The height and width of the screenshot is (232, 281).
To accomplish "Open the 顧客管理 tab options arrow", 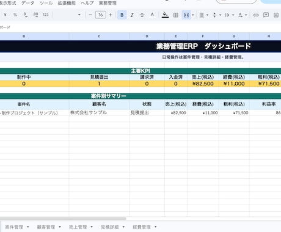I will tap(60, 227).
